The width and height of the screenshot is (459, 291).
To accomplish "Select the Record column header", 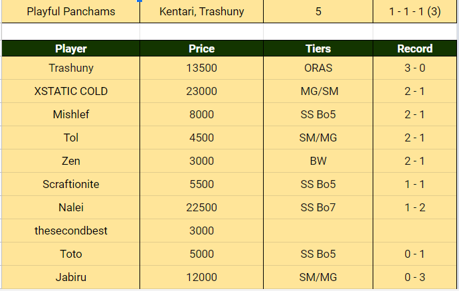I will tap(415, 48).
